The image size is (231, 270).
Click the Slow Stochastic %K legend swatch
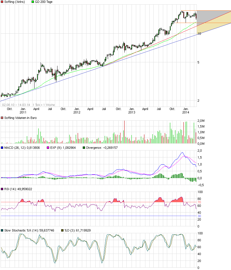click(2, 230)
